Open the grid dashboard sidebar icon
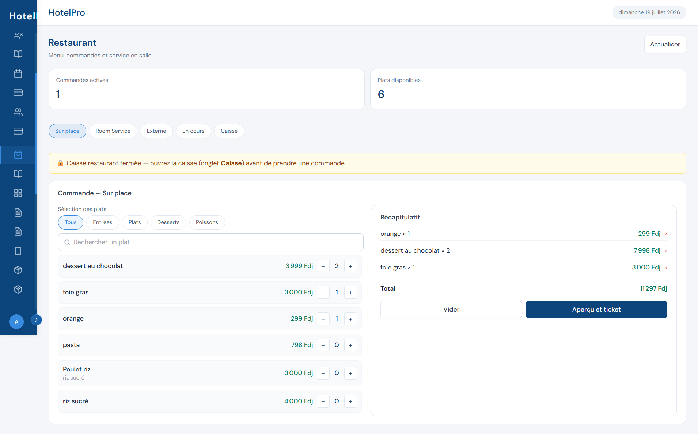The image size is (698, 434). coord(18,193)
